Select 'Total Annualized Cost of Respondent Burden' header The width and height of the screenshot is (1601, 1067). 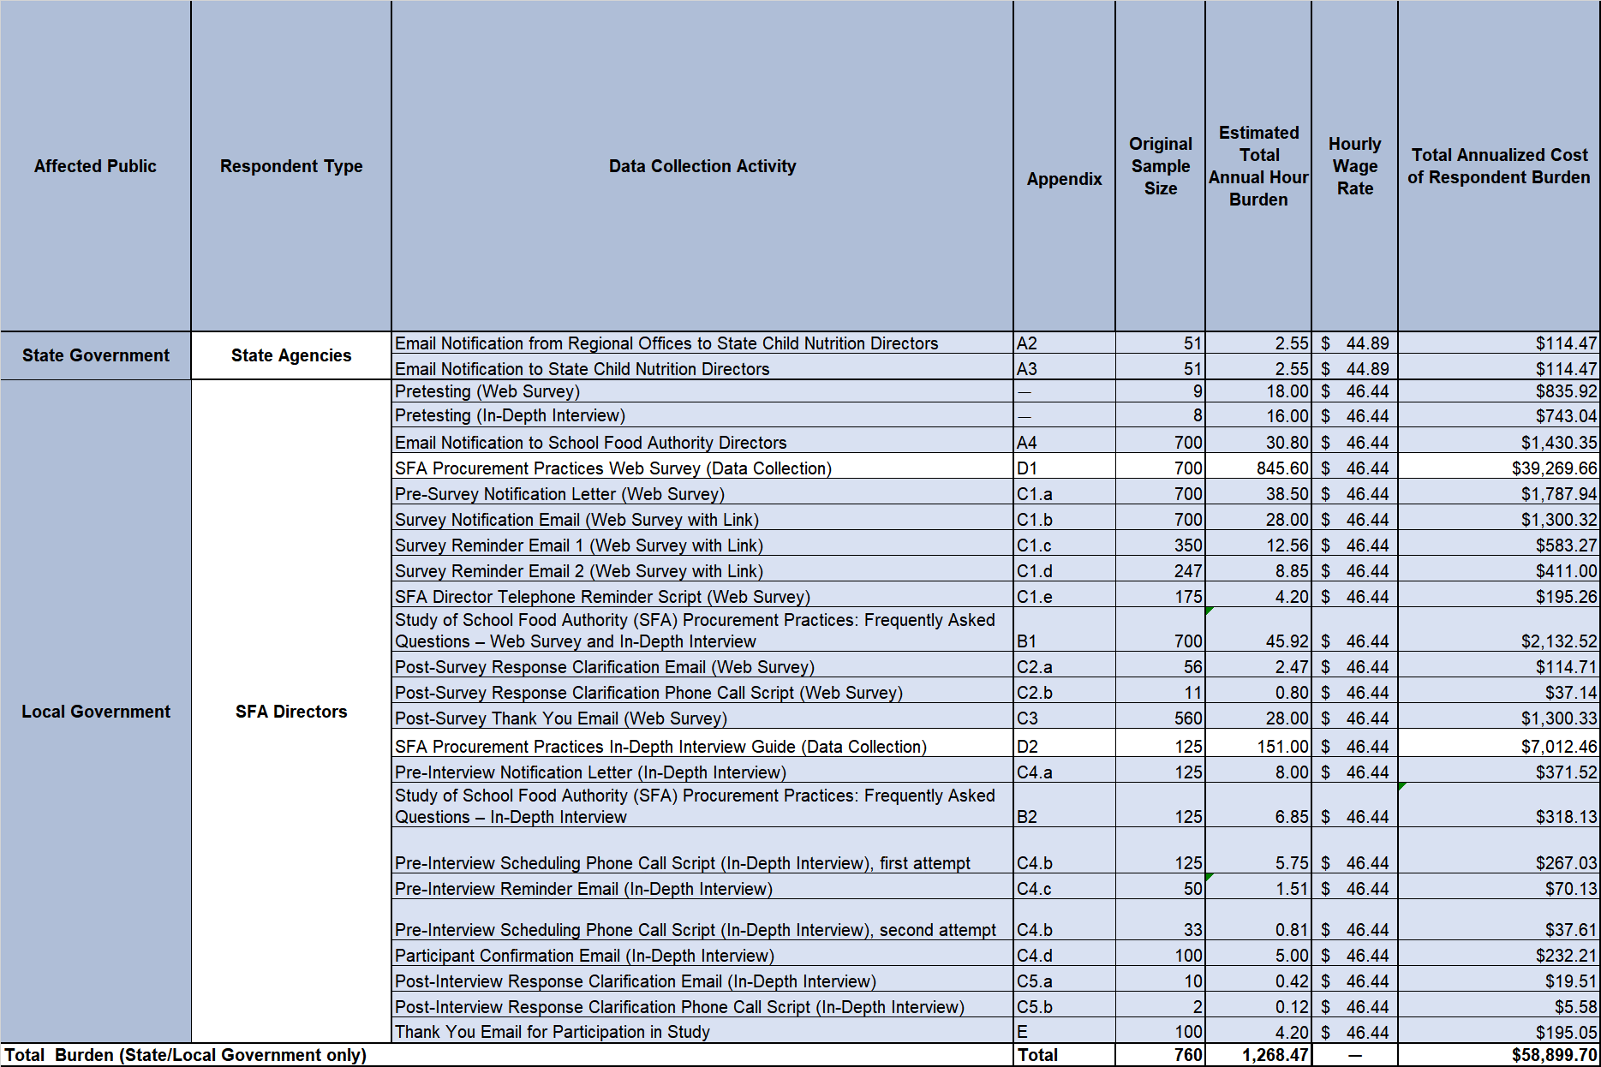coord(1499,166)
